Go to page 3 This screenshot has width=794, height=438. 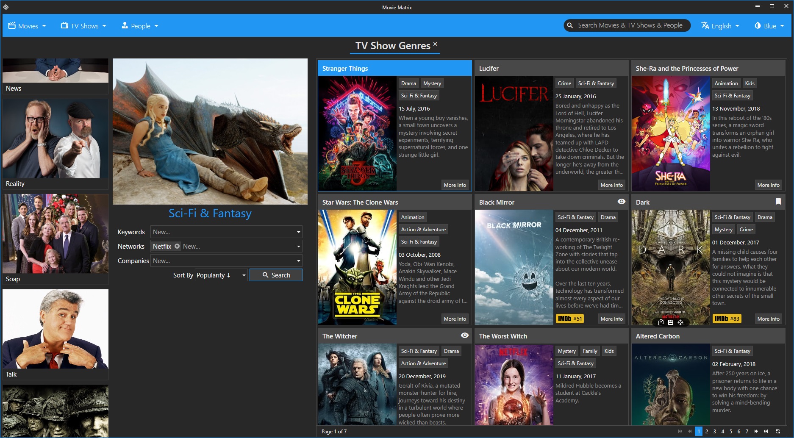[715, 431]
